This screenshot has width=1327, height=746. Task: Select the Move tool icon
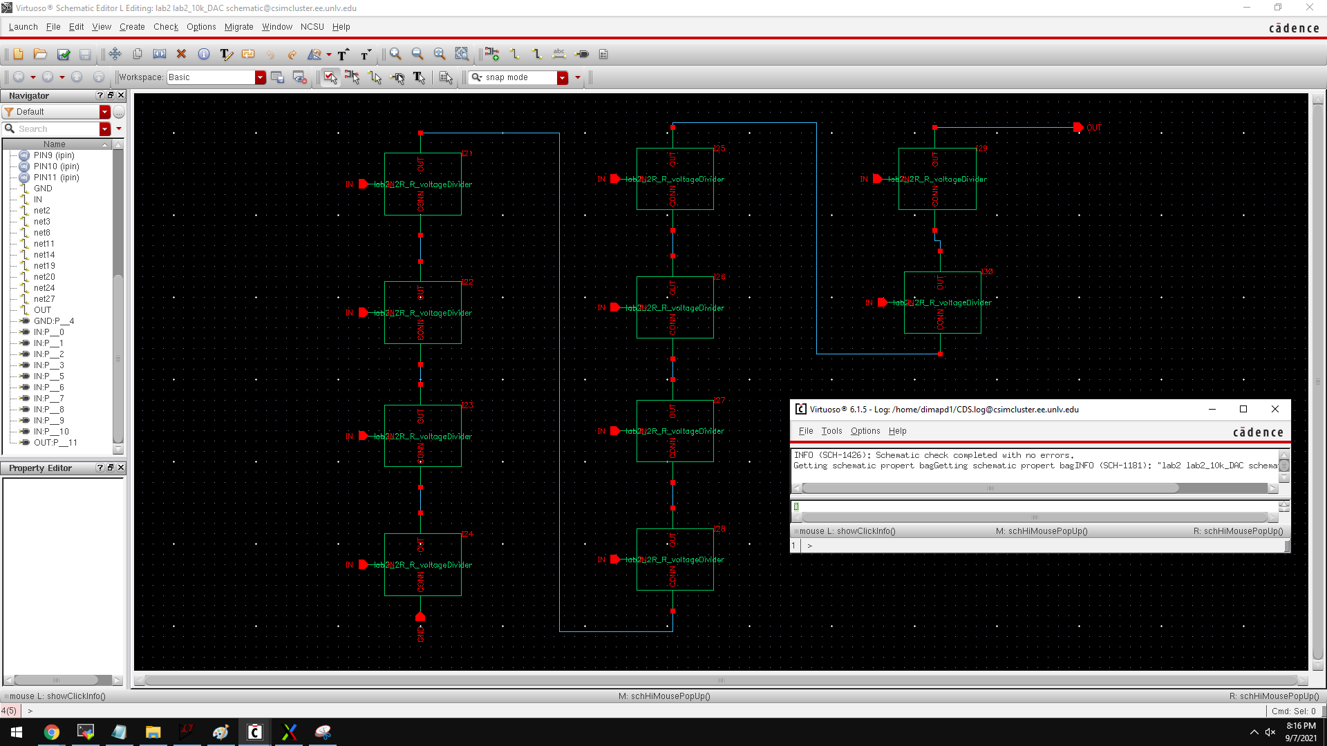pos(115,54)
